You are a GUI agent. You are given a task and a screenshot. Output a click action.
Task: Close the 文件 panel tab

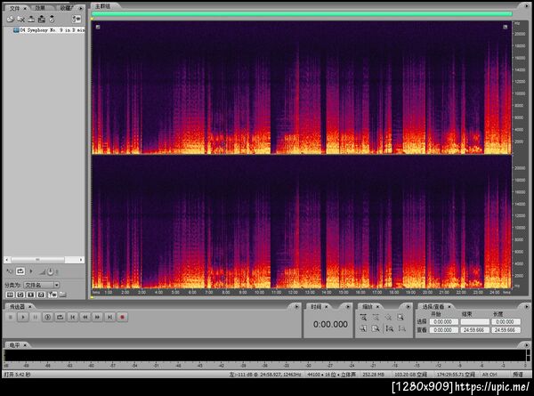[25, 9]
